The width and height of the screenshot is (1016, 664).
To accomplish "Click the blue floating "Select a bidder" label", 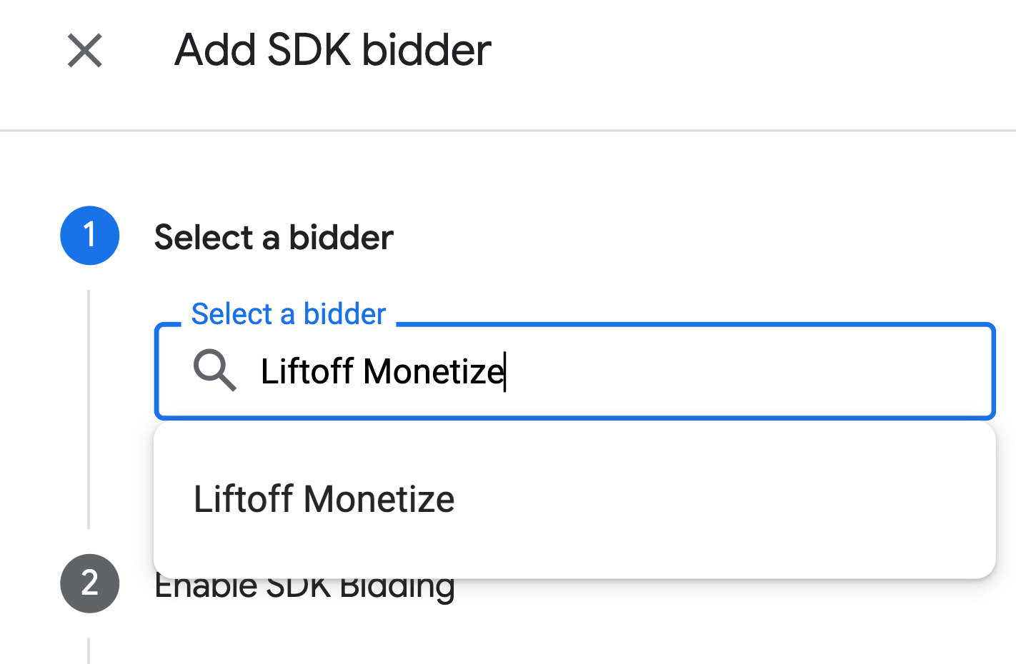I will (x=289, y=314).
